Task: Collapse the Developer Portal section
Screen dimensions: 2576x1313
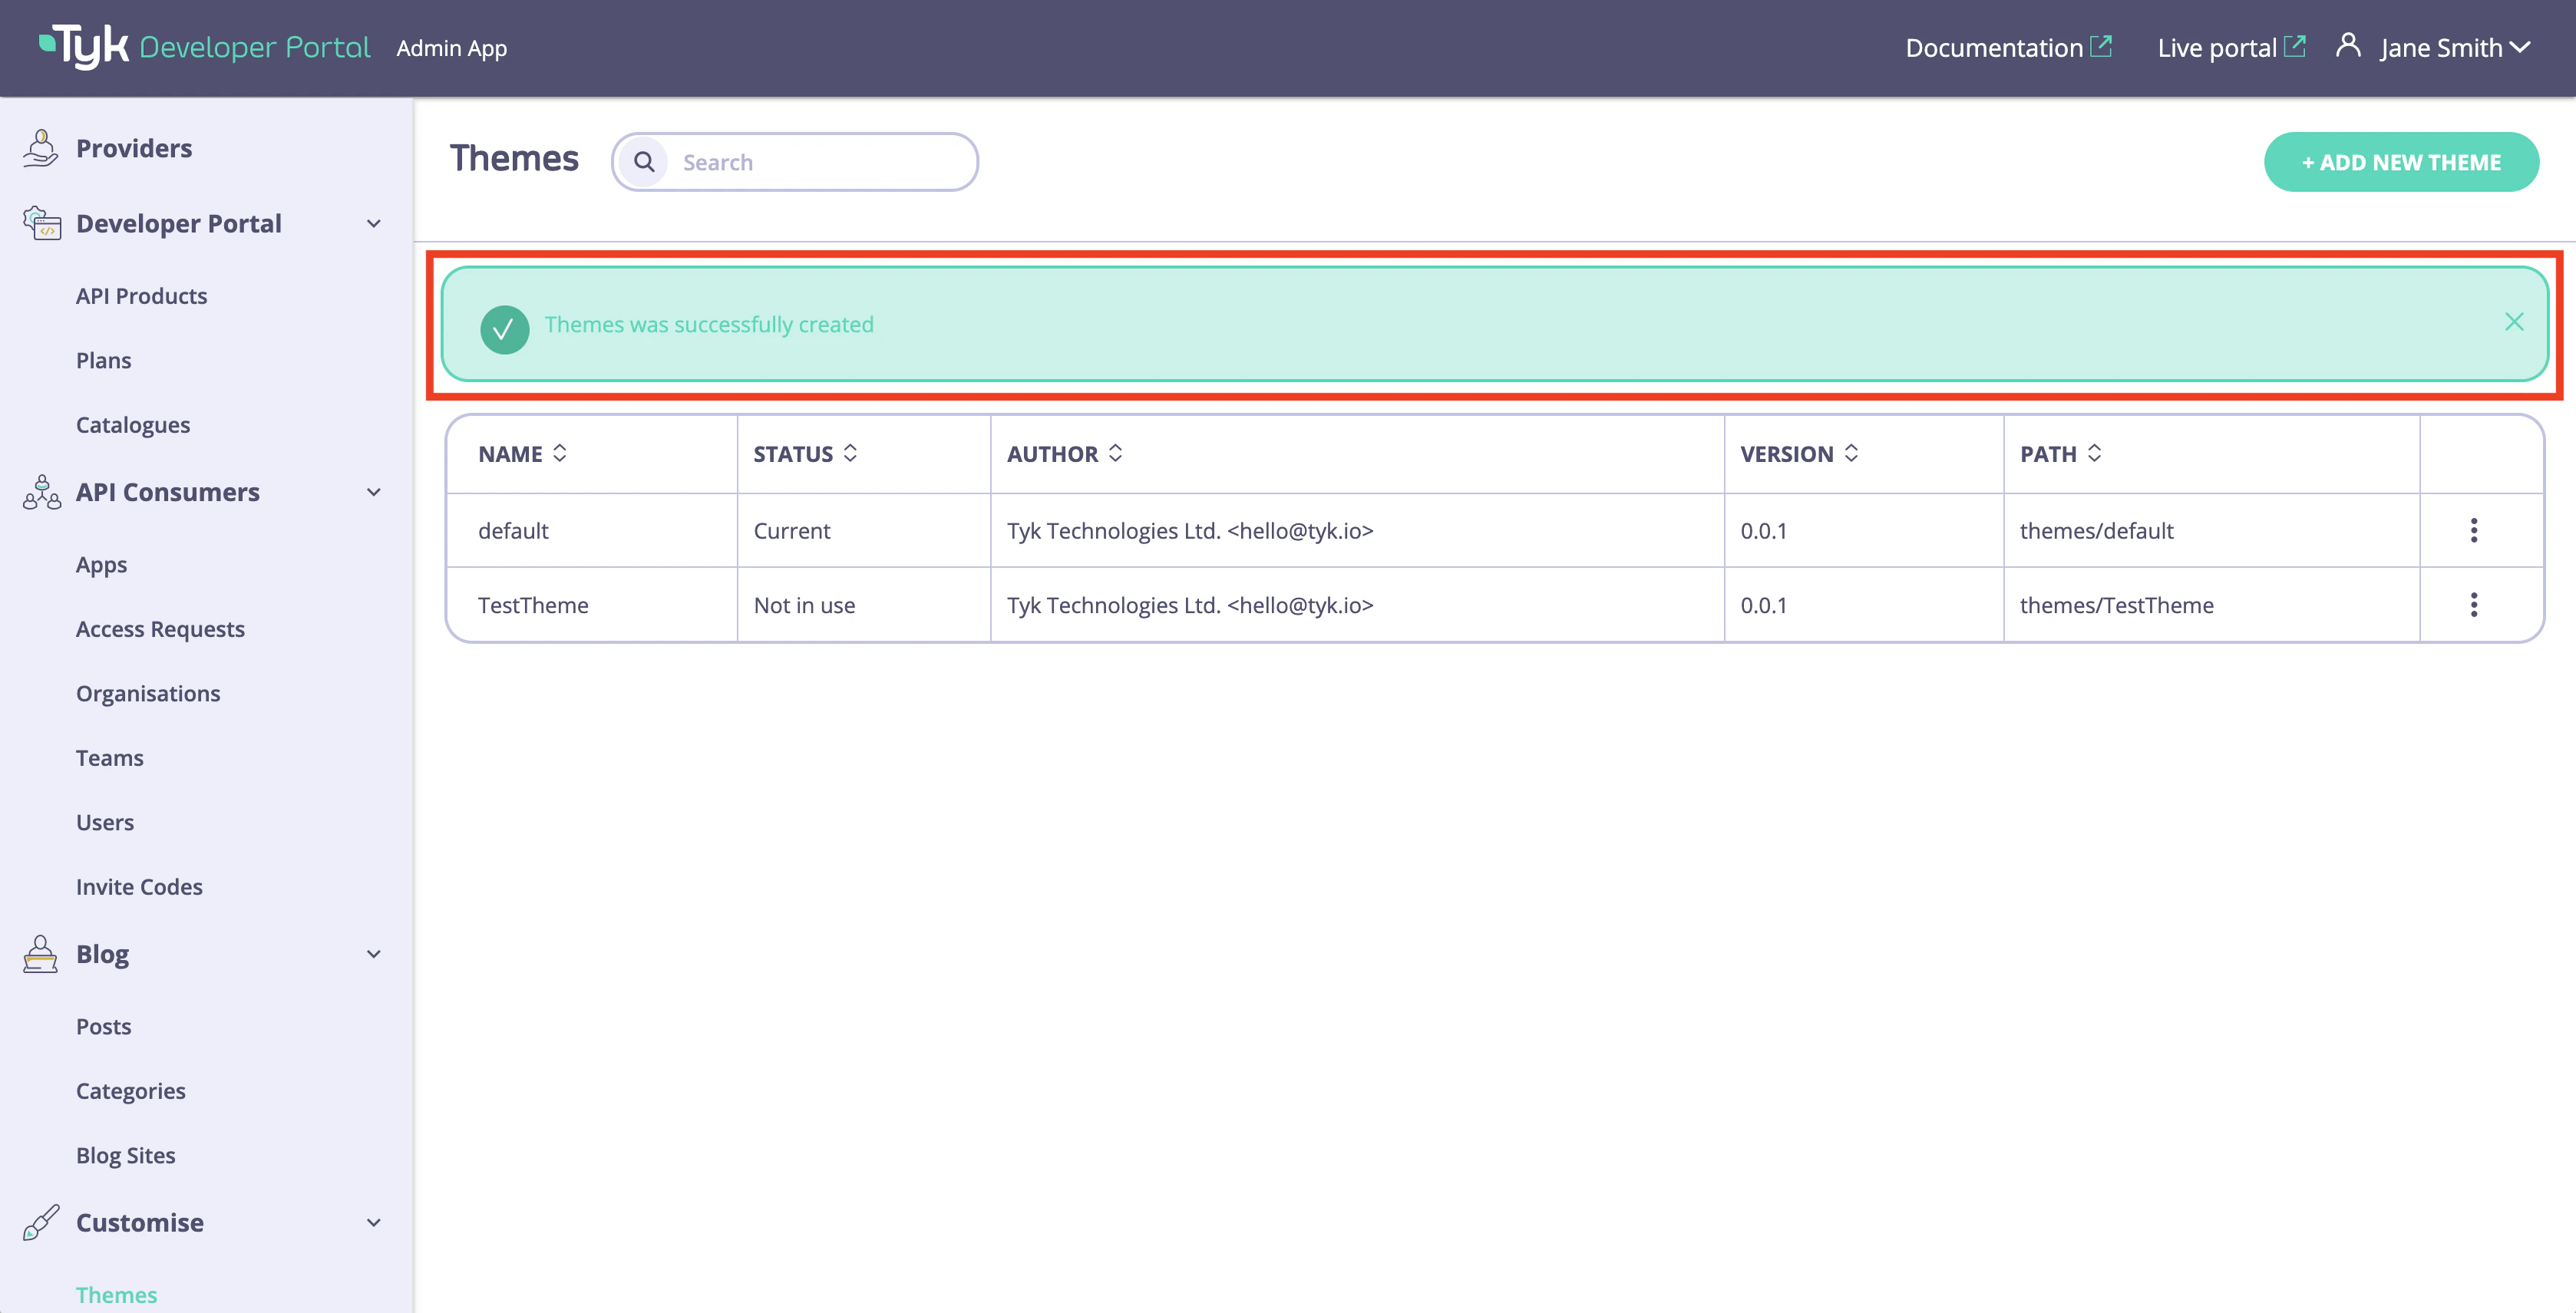Action: (374, 224)
